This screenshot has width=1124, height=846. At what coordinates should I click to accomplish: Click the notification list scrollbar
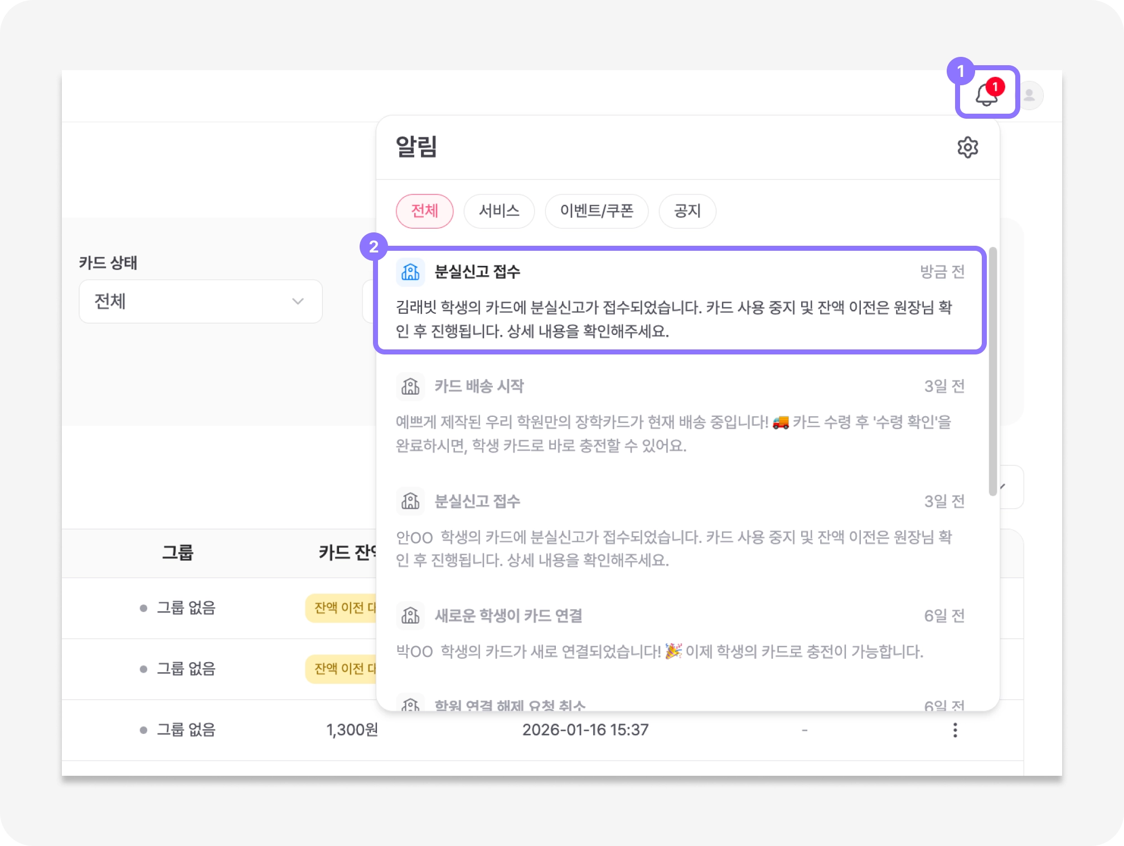point(992,371)
